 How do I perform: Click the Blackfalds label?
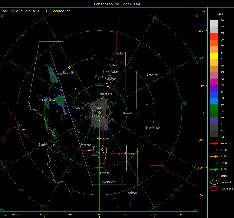pos(110,72)
